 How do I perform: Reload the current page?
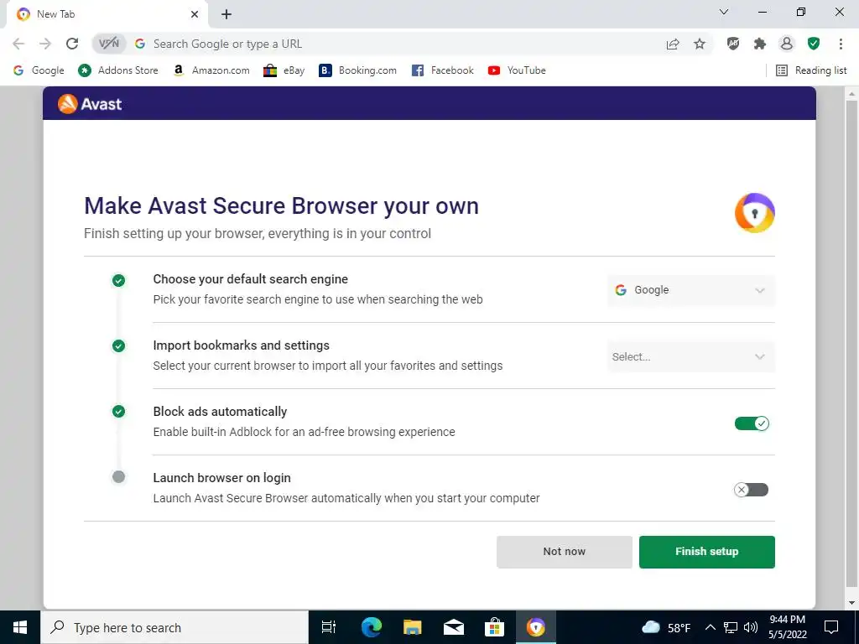point(72,44)
